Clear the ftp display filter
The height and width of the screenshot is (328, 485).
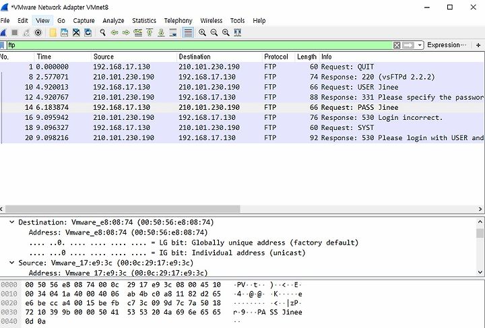397,45
